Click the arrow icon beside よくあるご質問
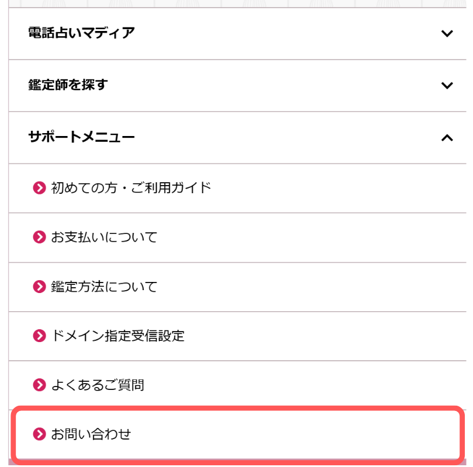This screenshot has height=467, width=473. pos(39,385)
